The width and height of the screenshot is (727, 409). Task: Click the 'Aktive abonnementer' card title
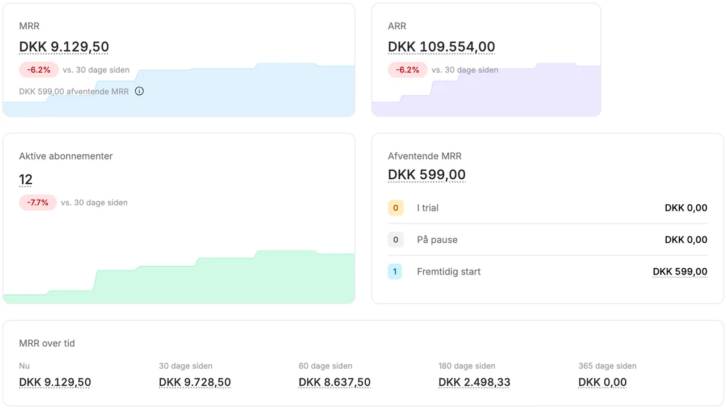coord(66,157)
